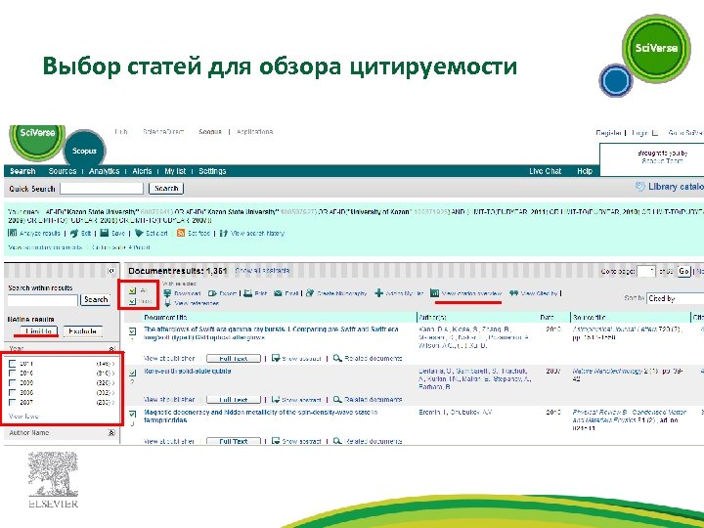The image size is (704, 528).
Task: Click the E-mail envelope icon
Action: tap(278, 293)
